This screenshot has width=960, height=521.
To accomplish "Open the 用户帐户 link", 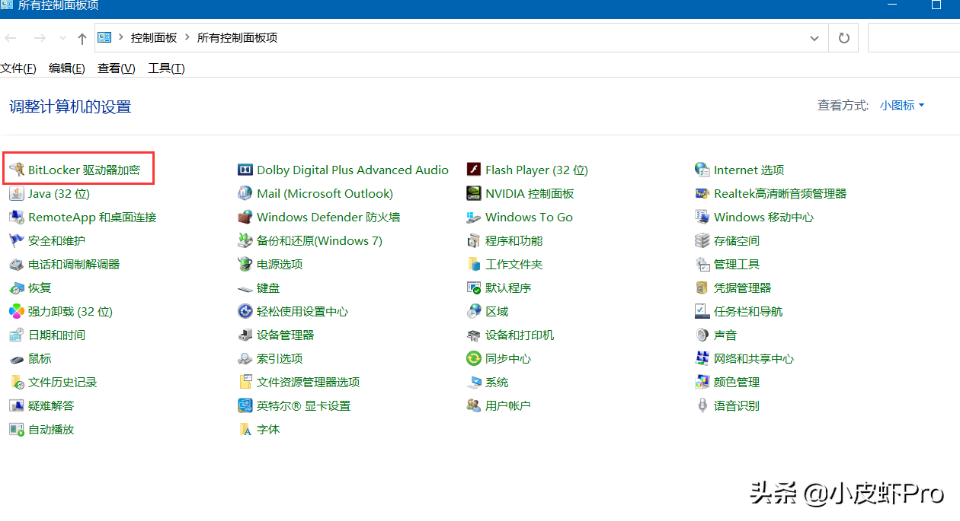I will [x=507, y=405].
